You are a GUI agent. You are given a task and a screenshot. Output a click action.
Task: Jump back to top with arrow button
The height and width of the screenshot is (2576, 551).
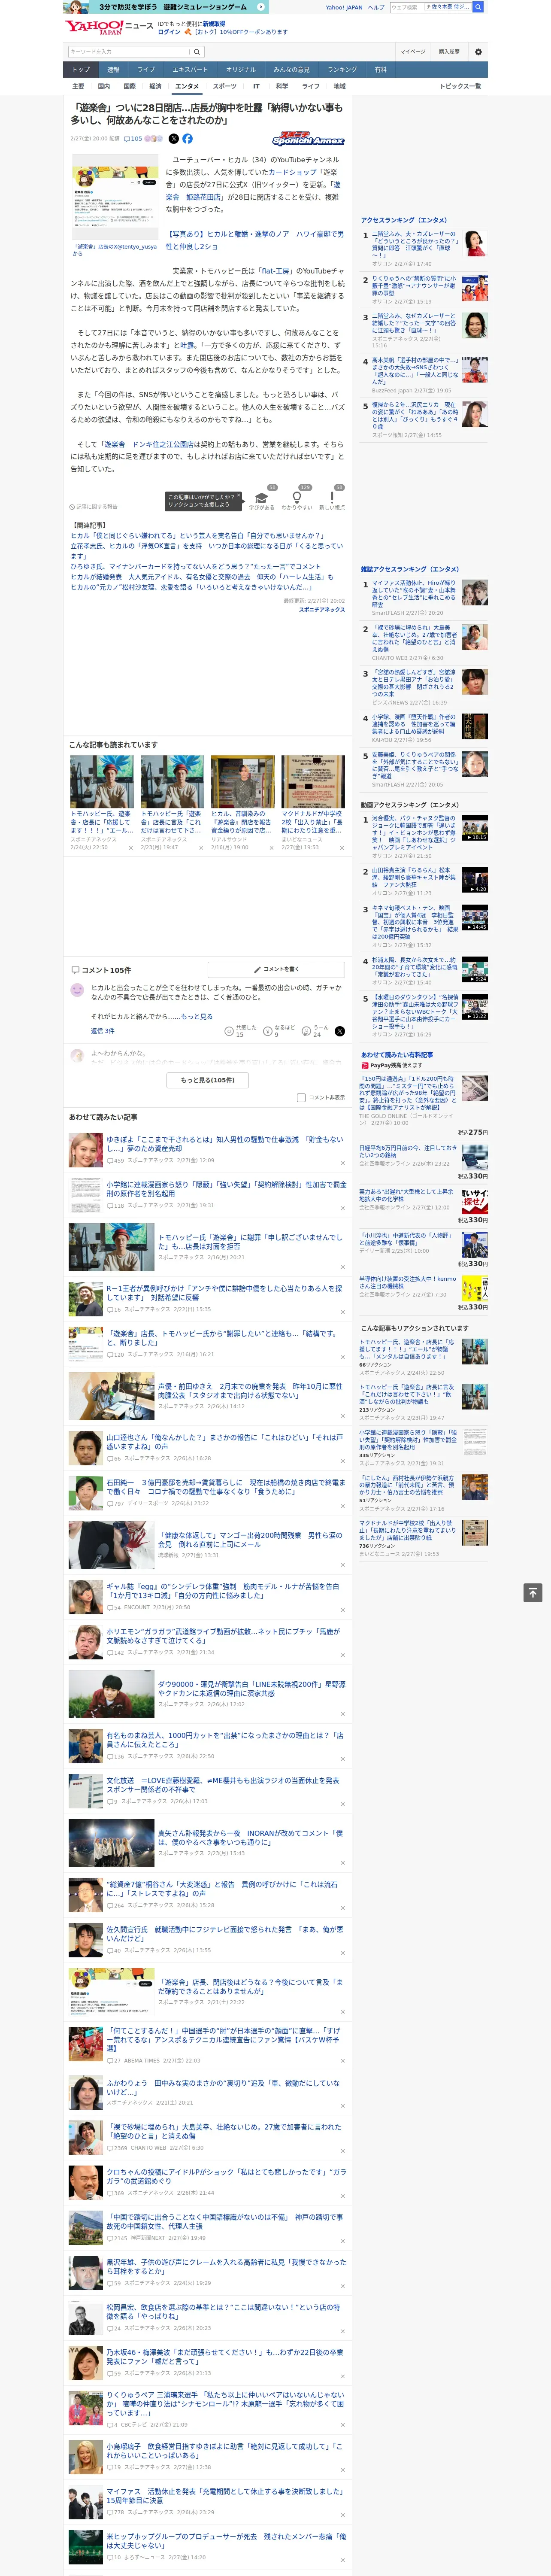532,1592
